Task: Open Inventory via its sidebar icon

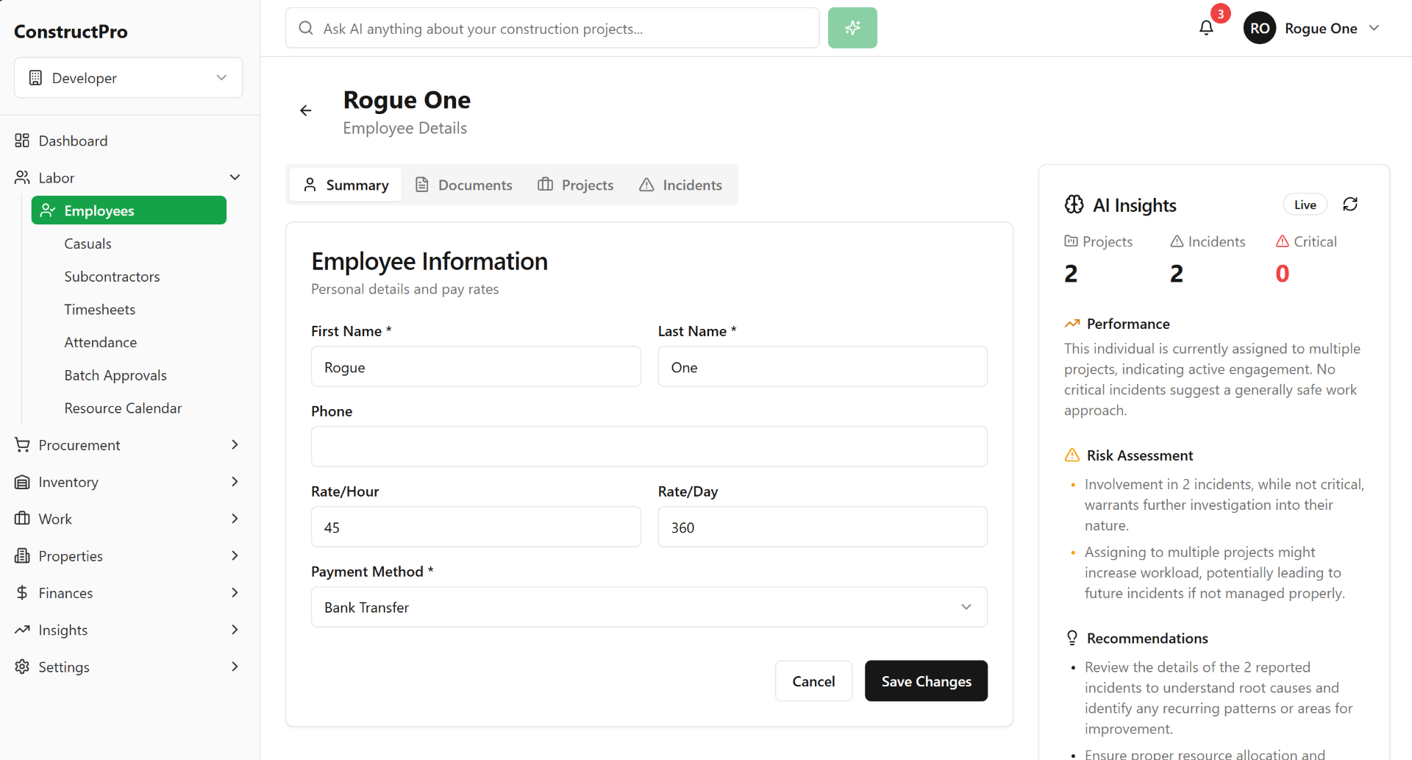Action: click(21, 482)
